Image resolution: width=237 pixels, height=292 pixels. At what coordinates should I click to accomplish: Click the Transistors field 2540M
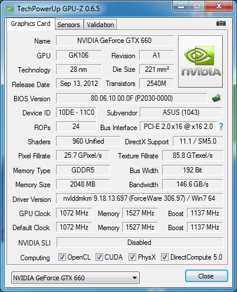pyautogui.click(x=157, y=84)
